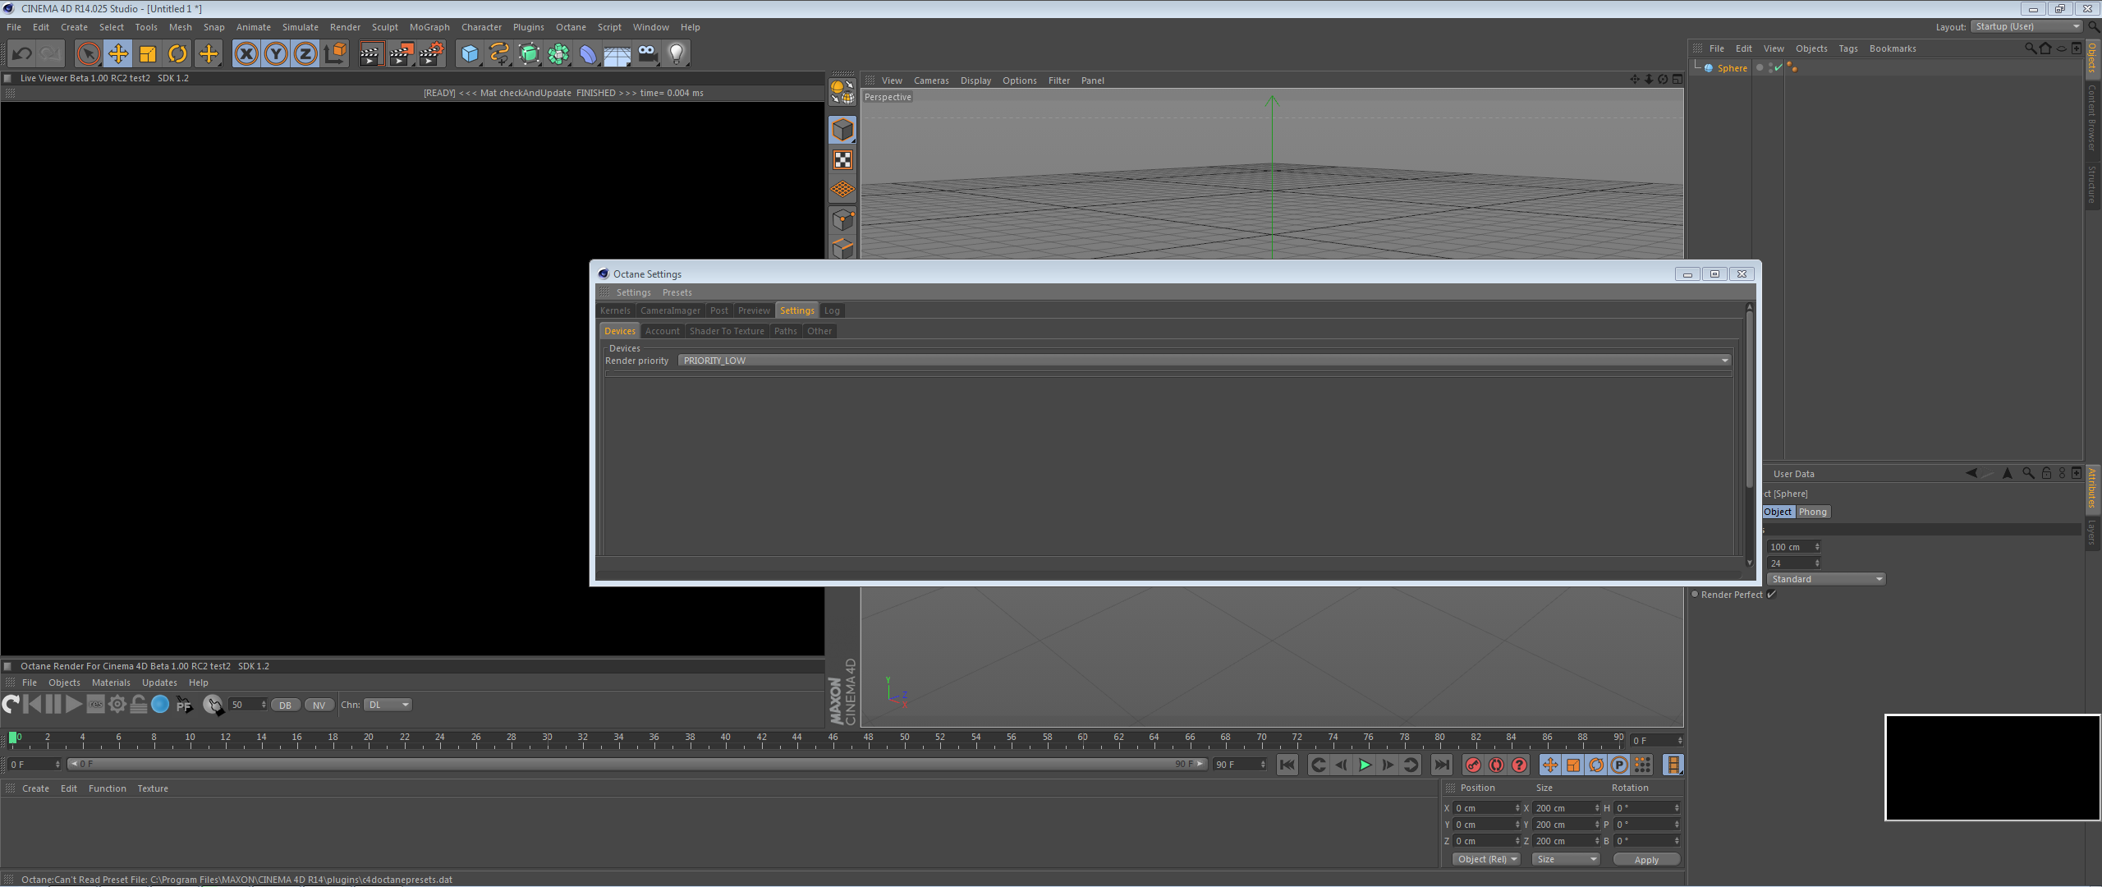The width and height of the screenshot is (2102, 887).
Task: Open the MoGraph menu
Action: point(429,27)
